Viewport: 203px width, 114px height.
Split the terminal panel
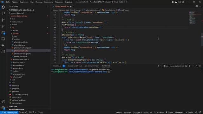coord(186,66)
